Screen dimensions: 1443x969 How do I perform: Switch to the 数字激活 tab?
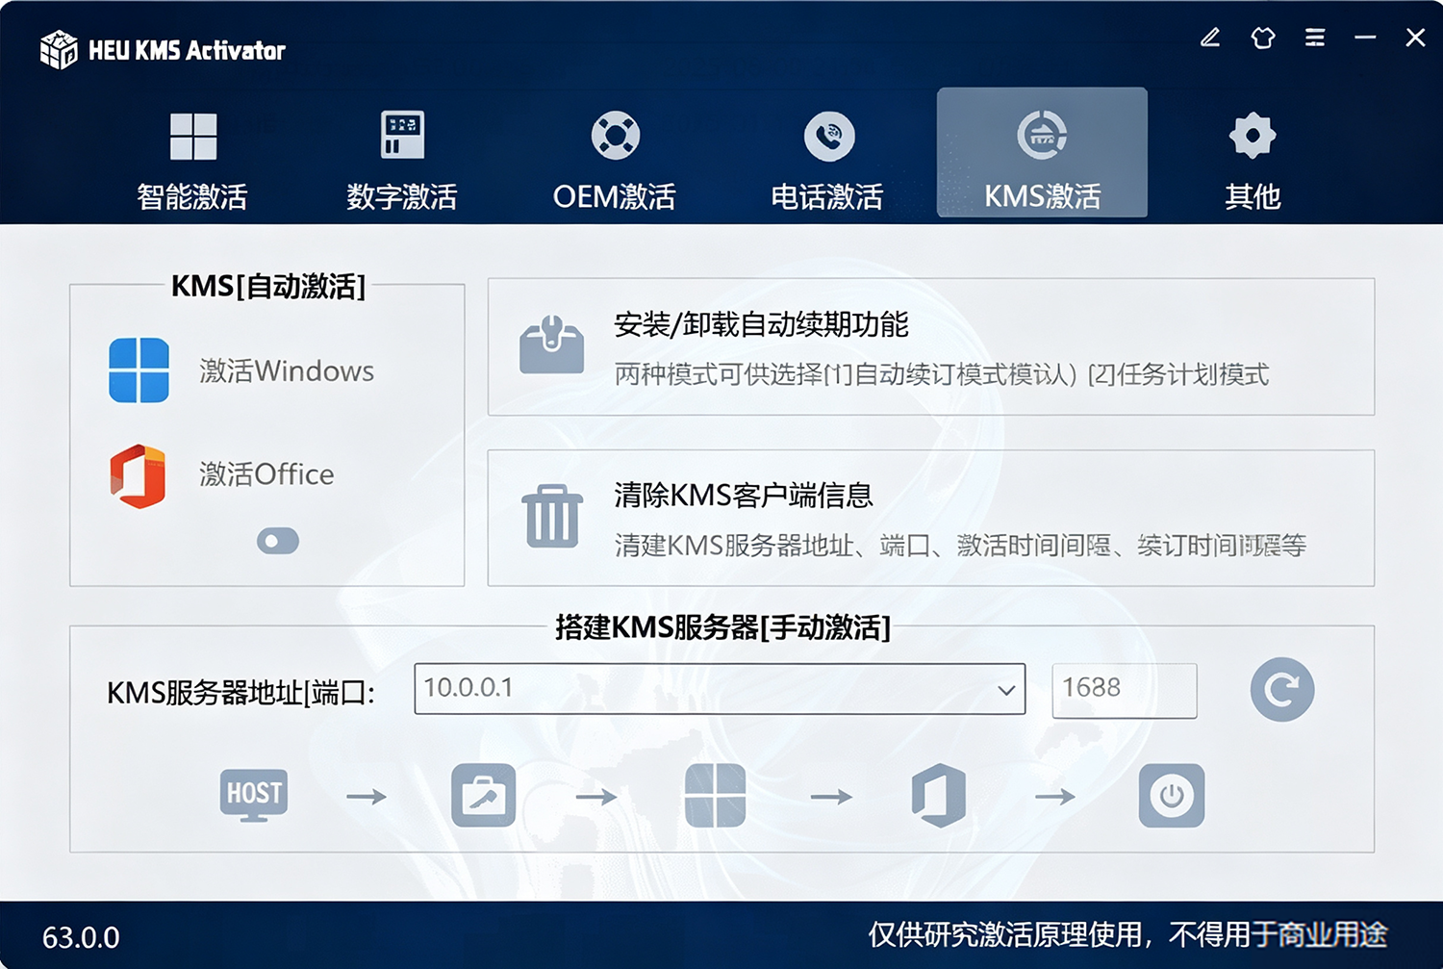[x=402, y=160]
